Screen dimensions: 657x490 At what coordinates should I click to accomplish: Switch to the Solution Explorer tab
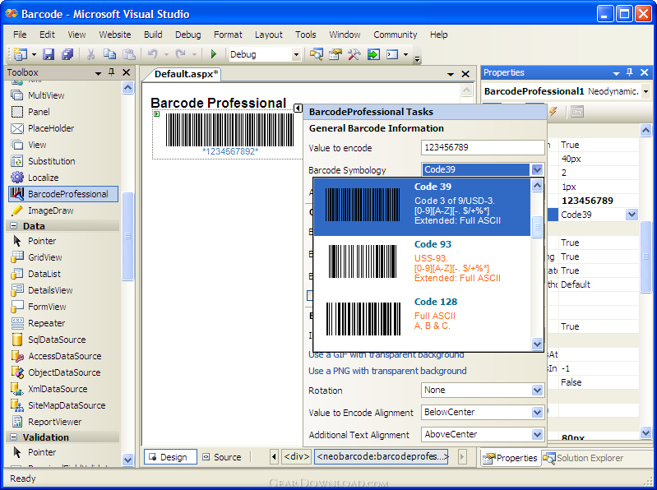tap(583, 458)
